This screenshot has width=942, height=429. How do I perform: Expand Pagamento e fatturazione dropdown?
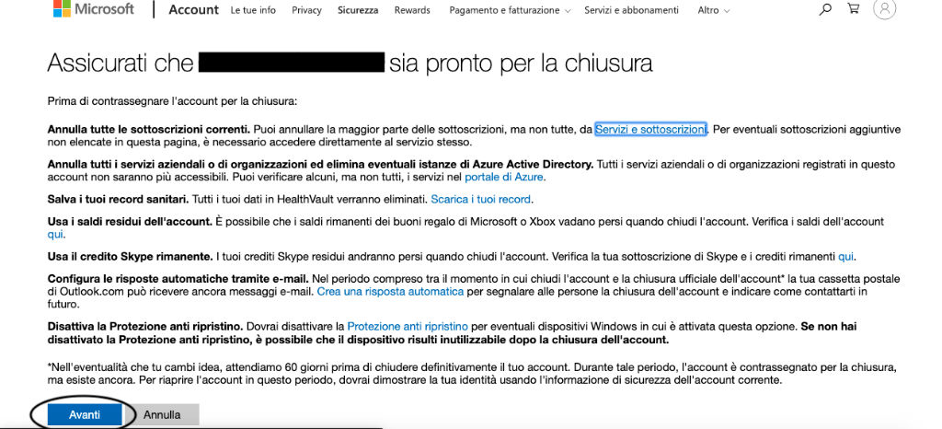click(x=510, y=10)
